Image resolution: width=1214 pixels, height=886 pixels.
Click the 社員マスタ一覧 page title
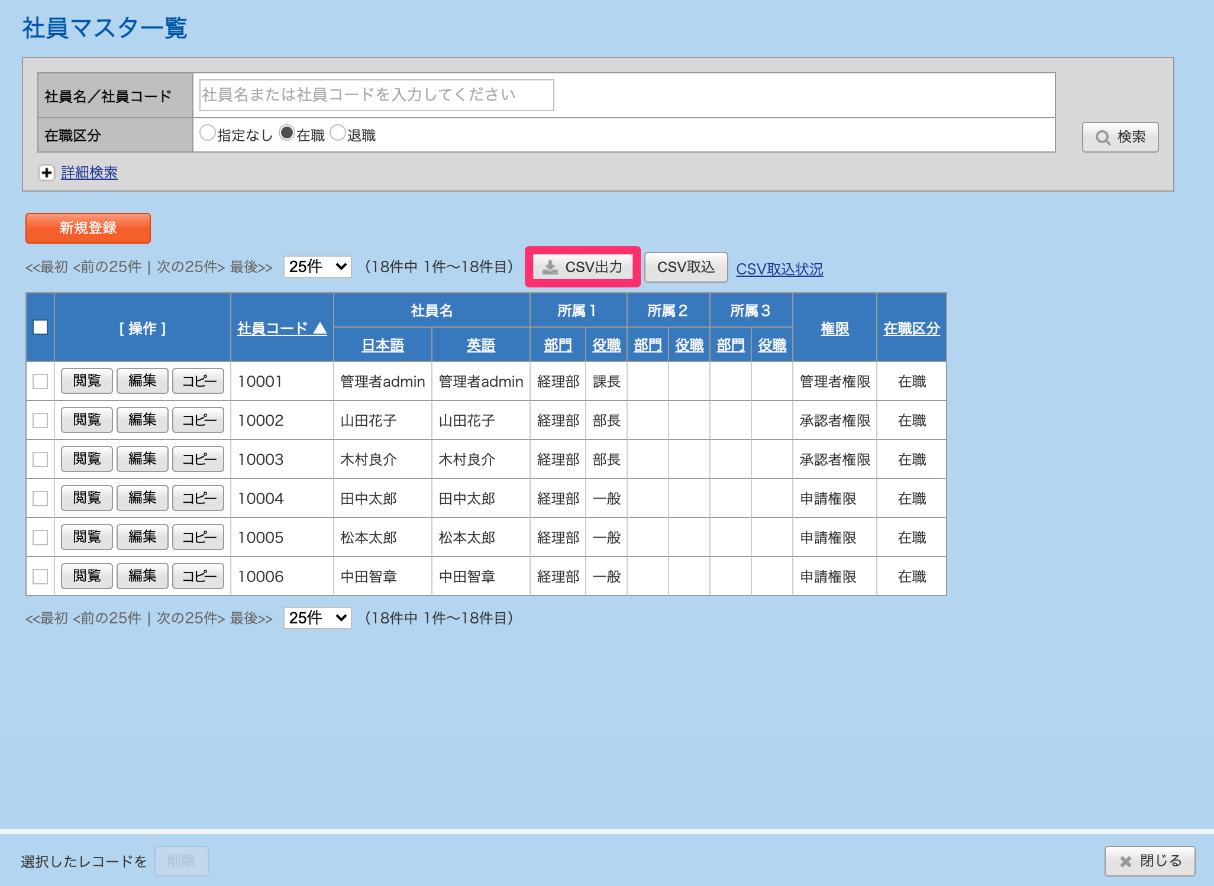tap(105, 28)
